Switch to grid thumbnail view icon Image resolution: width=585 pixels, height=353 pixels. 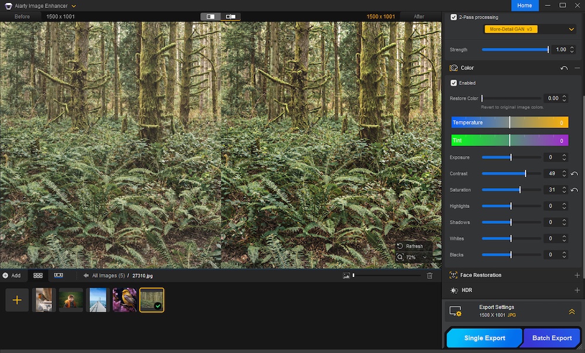pos(38,275)
